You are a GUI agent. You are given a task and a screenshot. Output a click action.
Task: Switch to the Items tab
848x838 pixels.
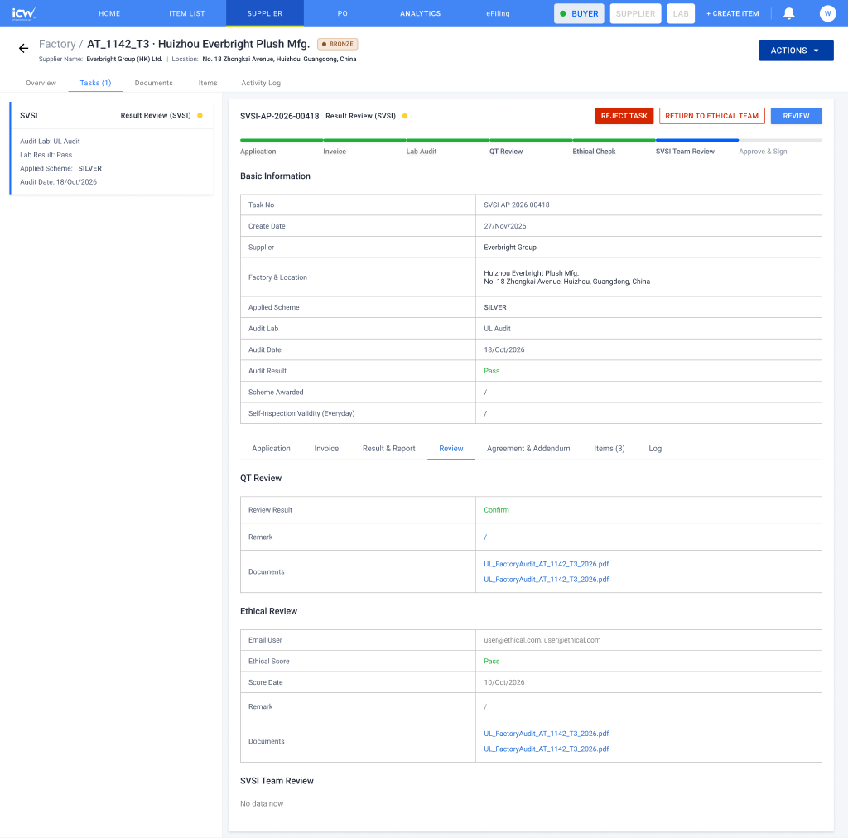coord(208,83)
